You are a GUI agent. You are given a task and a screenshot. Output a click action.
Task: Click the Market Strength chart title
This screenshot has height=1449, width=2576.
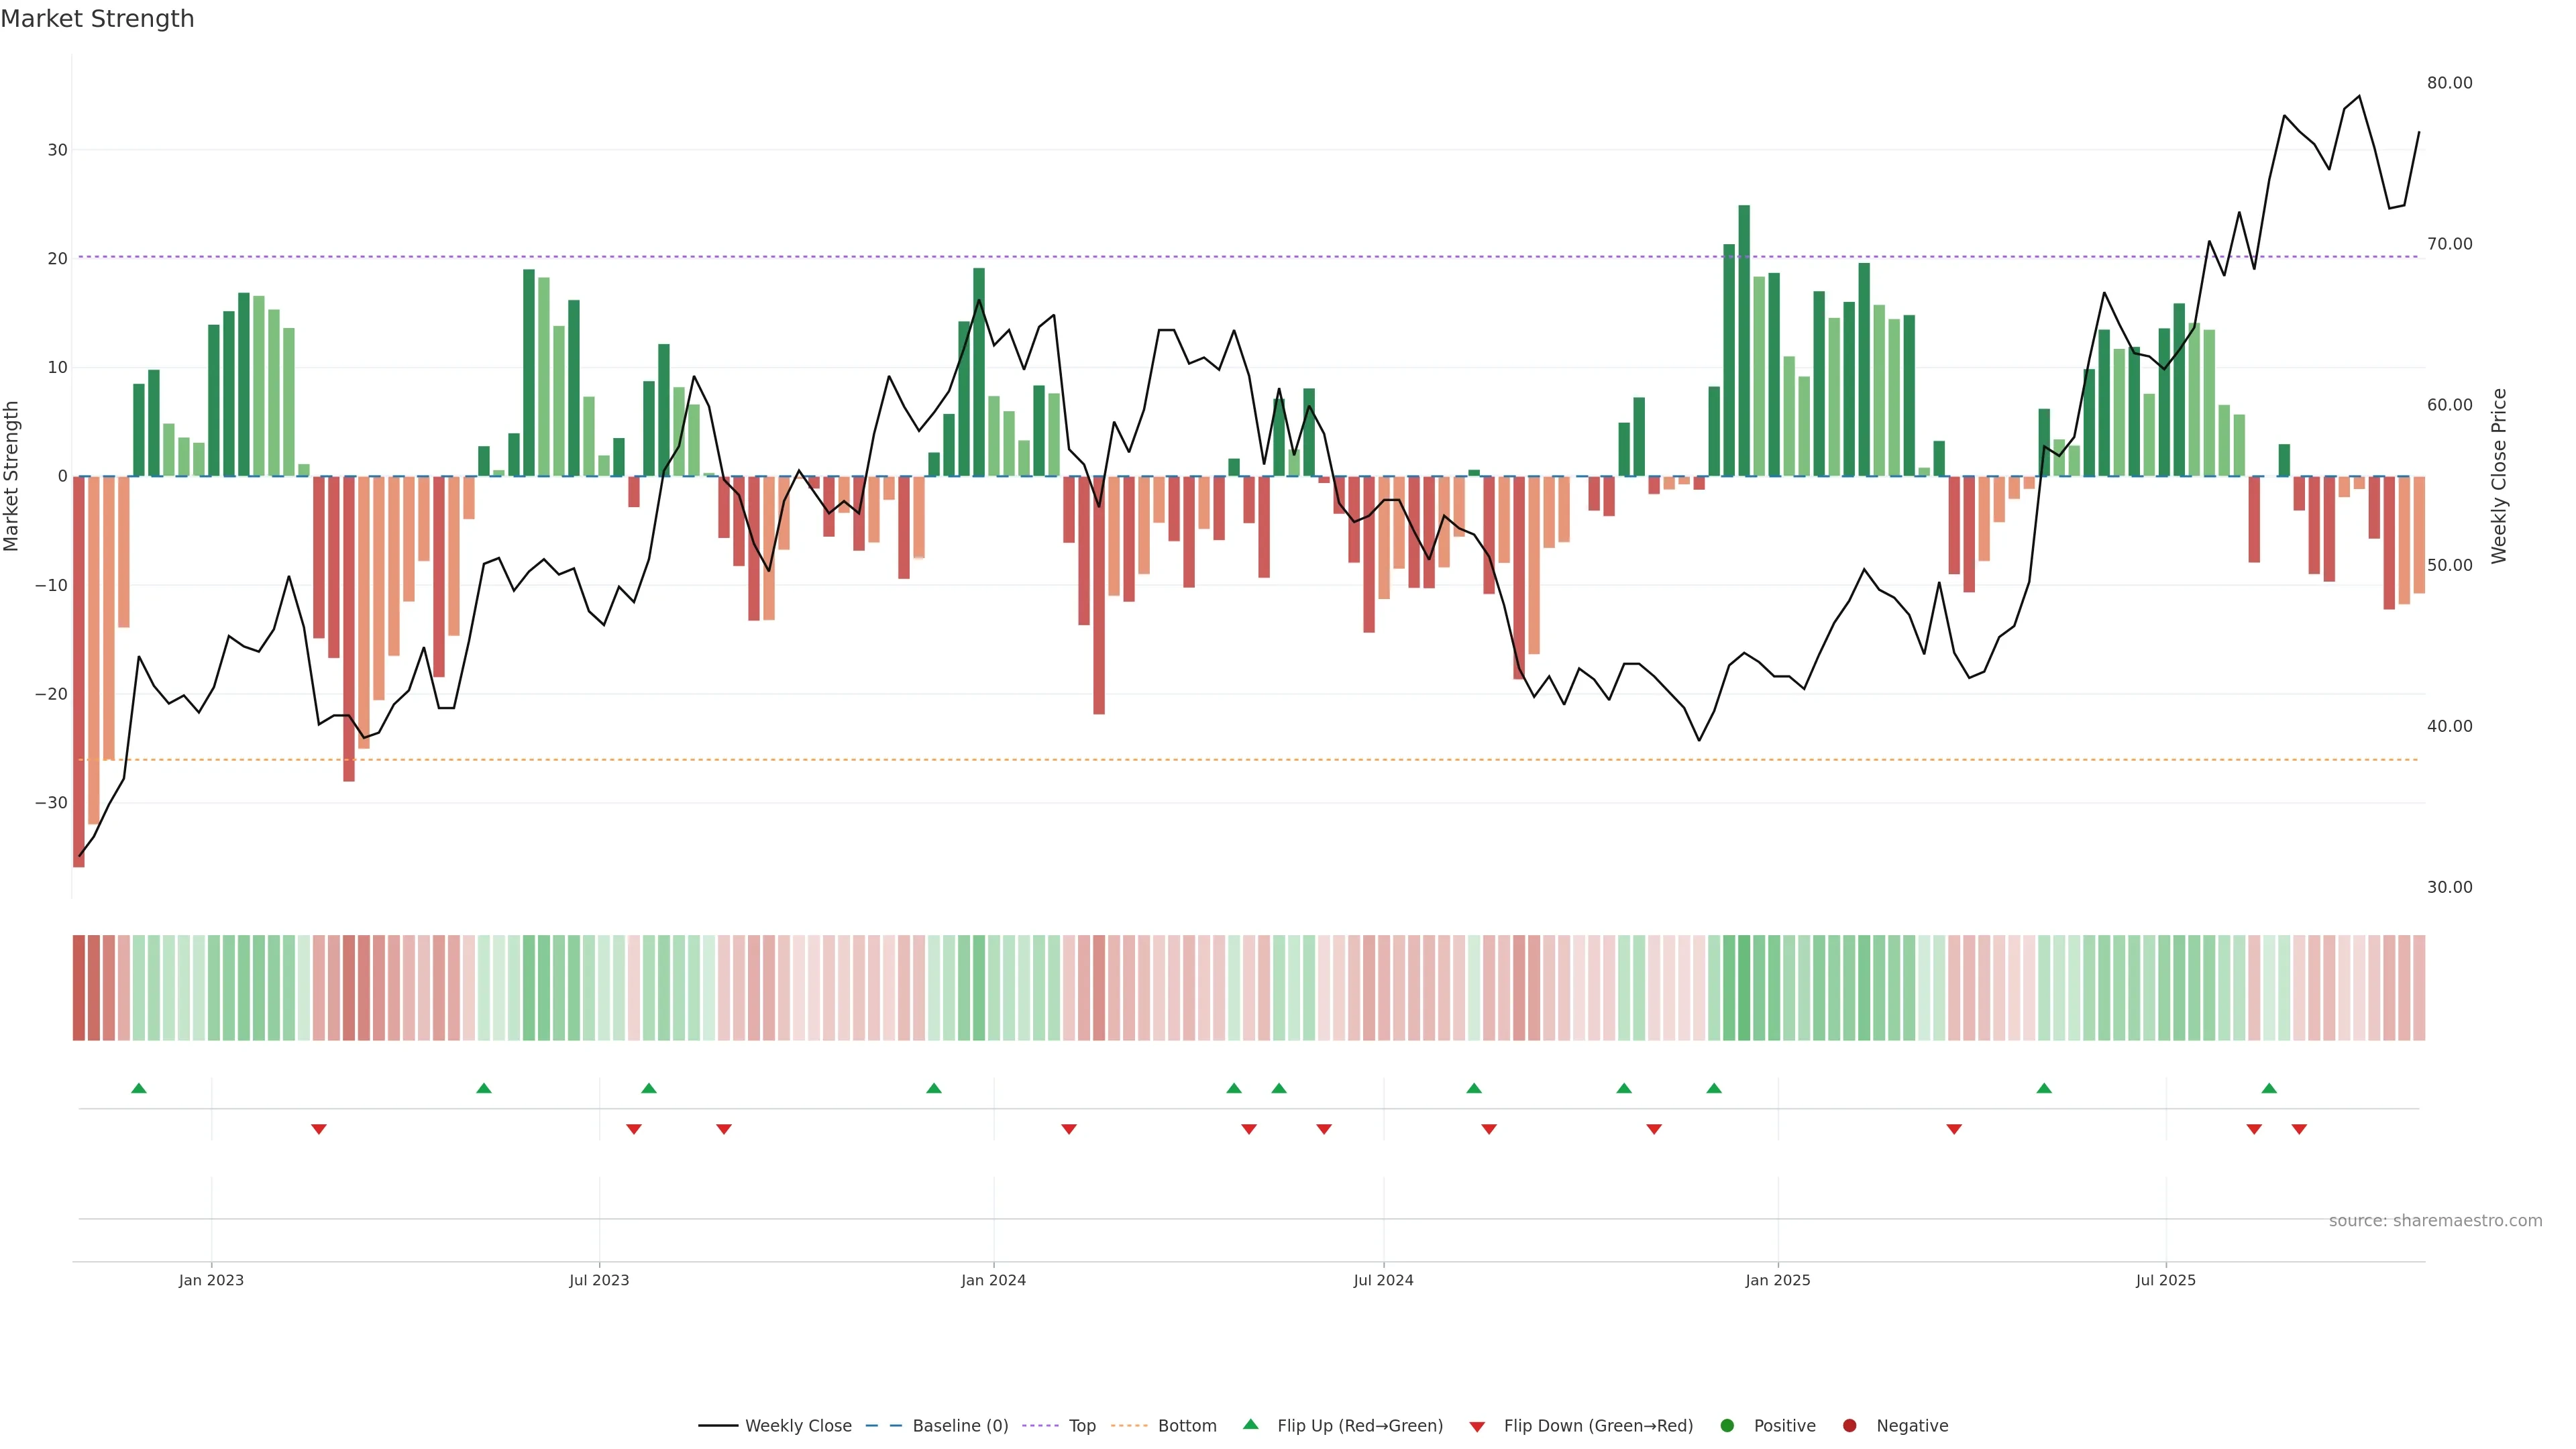click(x=97, y=19)
